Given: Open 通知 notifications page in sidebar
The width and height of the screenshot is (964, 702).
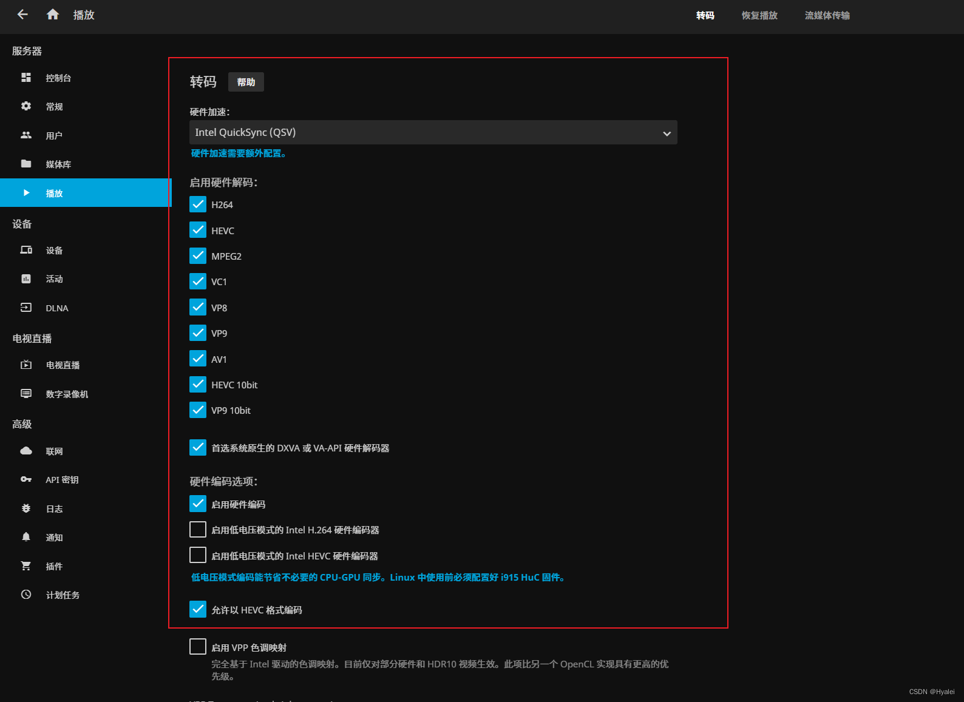Looking at the screenshot, I should pos(86,537).
